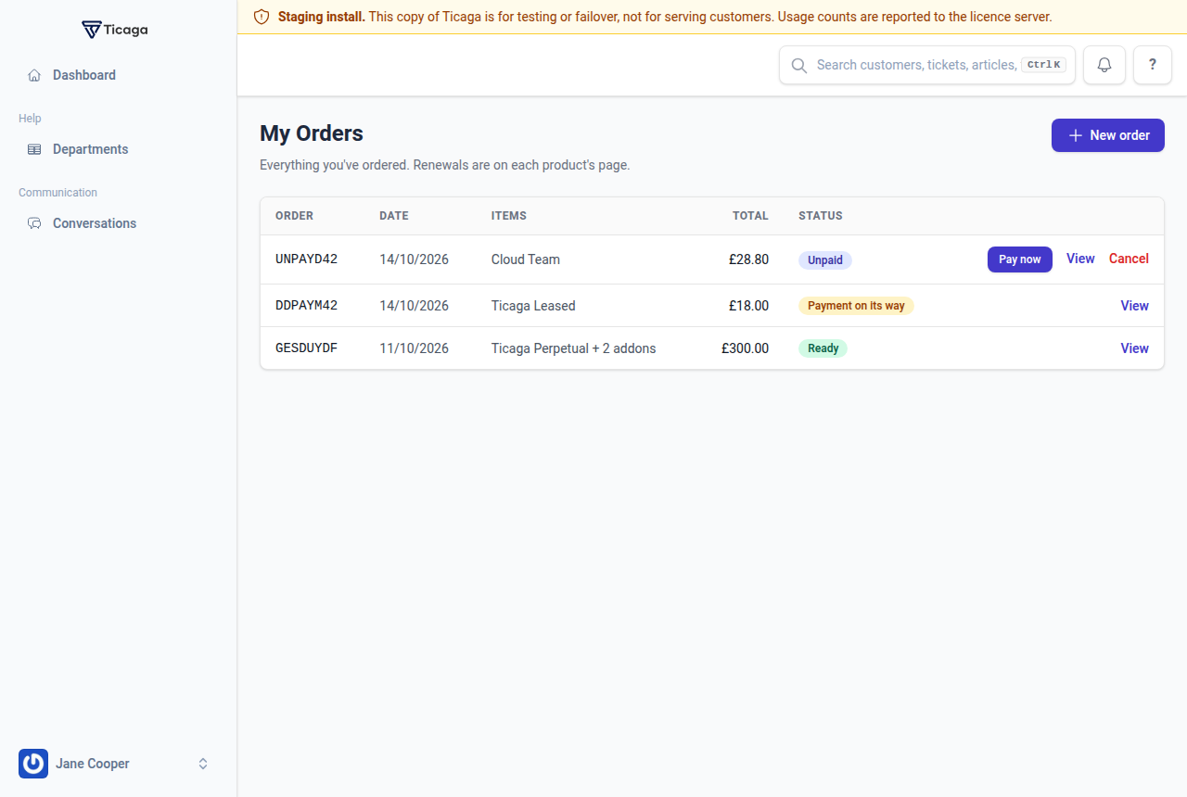
Task: Open the help question mark button
Action: click(1153, 65)
